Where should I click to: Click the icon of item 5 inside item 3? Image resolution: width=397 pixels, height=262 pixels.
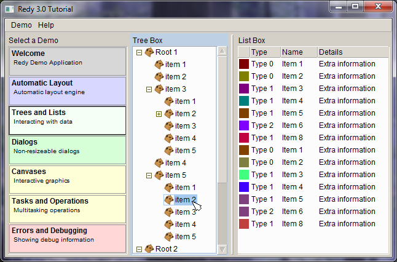pos(169,151)
